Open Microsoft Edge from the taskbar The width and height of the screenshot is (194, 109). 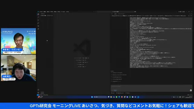(119, 97)
